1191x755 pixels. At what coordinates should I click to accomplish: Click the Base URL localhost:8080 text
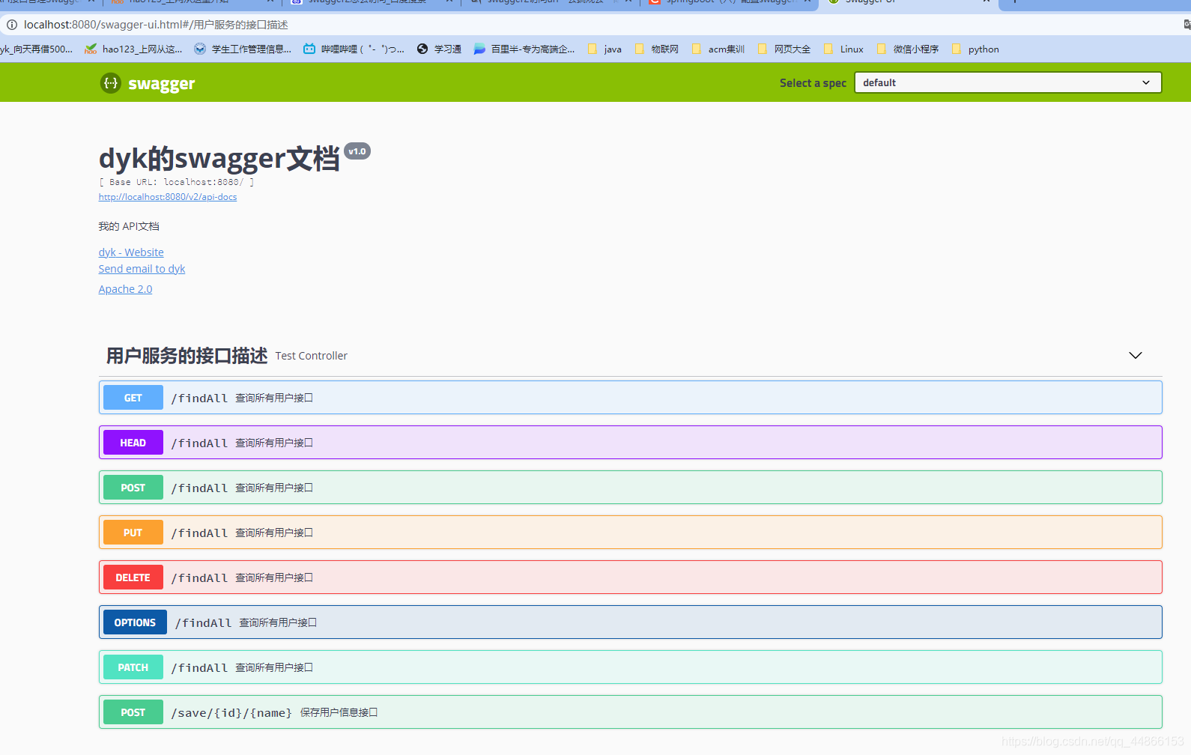[177, 182]
